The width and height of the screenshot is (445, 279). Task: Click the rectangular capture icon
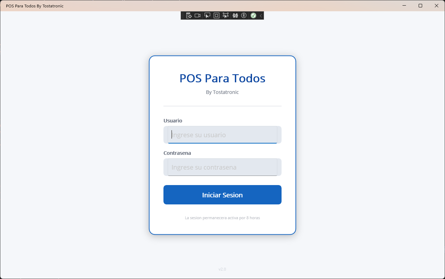tap(216, 15)
